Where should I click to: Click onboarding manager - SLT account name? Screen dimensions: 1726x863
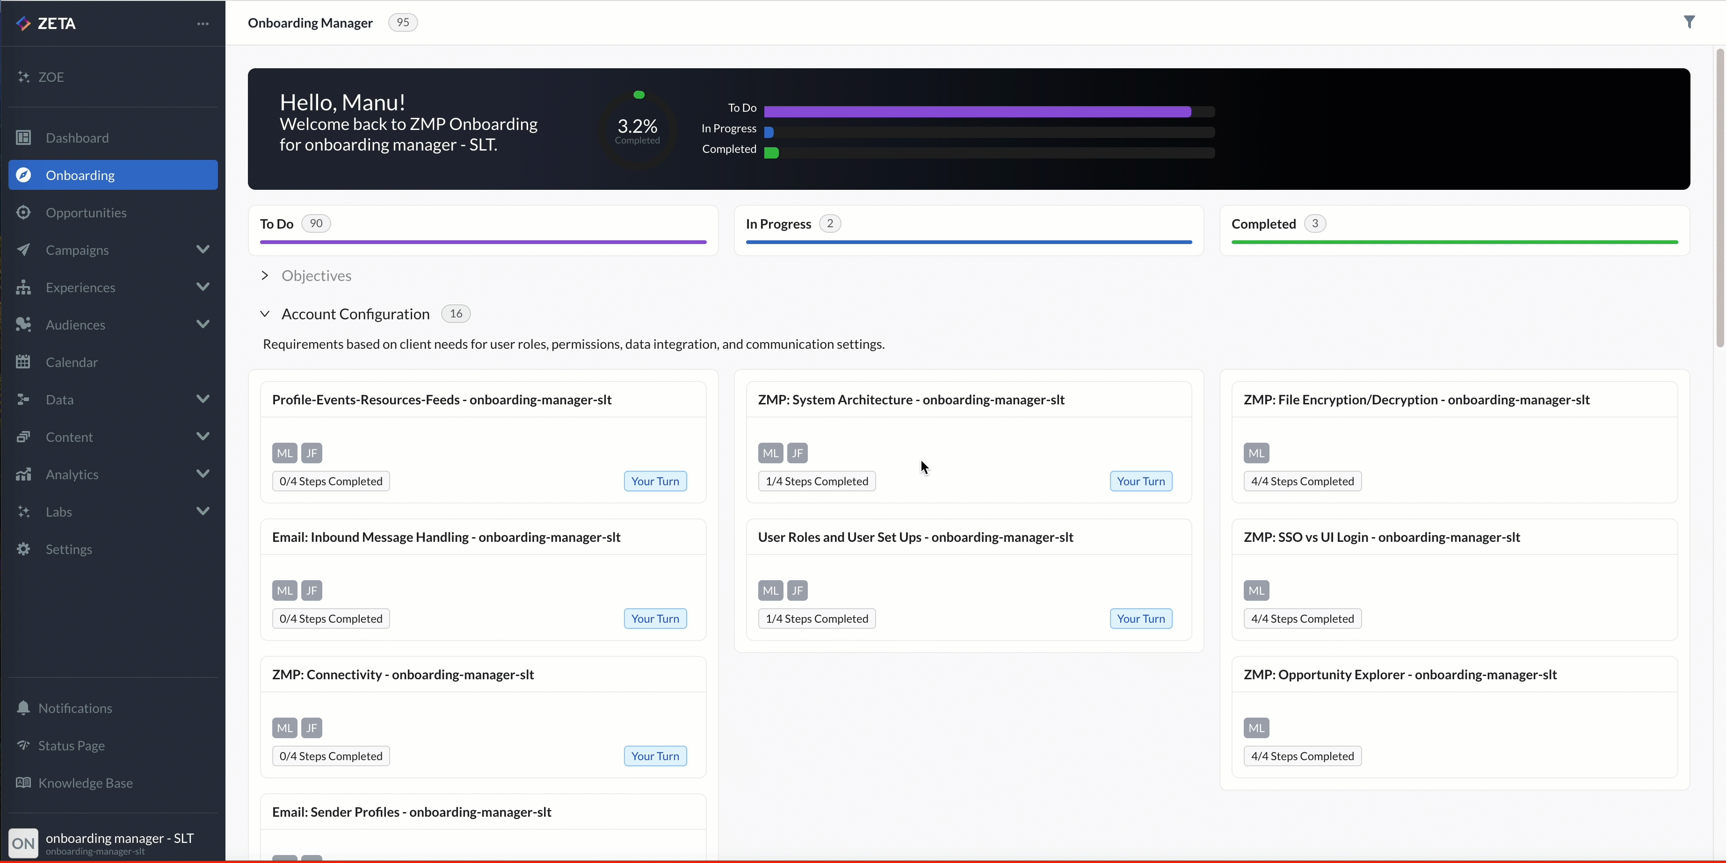[119, 838]
